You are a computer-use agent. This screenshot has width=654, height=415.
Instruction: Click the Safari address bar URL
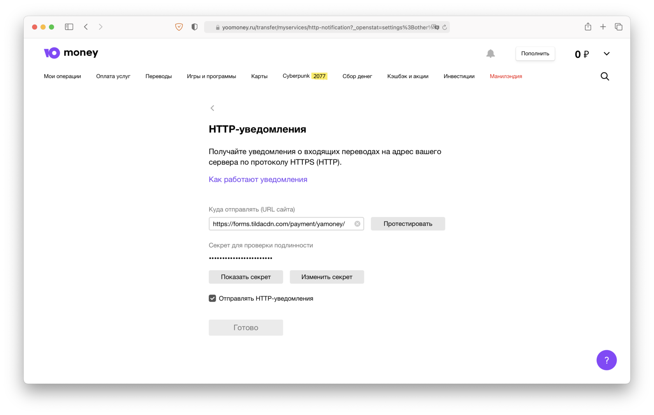click(x=326, y=27)
